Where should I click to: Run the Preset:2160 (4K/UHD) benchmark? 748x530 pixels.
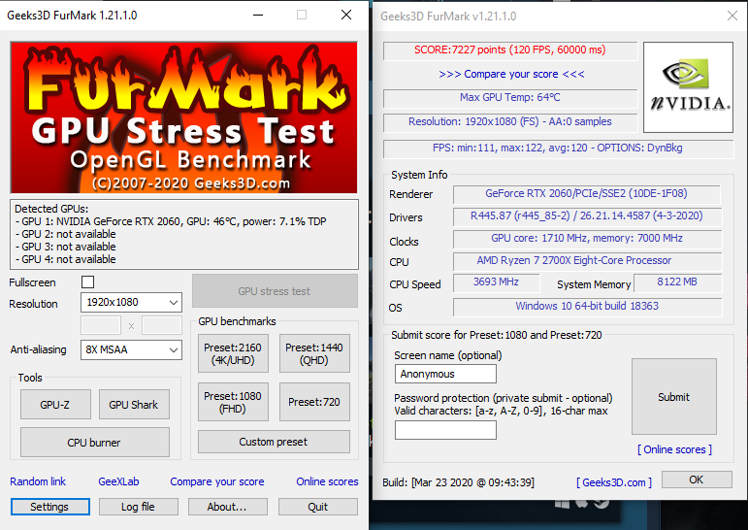click(x=233, y=353)
